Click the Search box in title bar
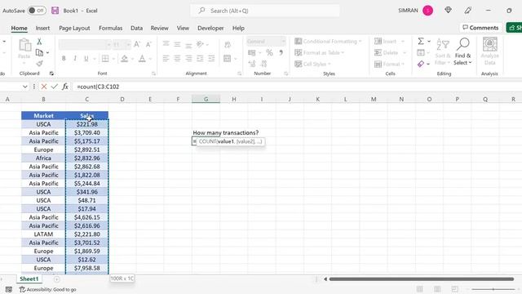The width and height of the screenshot is (522, 294). click(265, 11)
